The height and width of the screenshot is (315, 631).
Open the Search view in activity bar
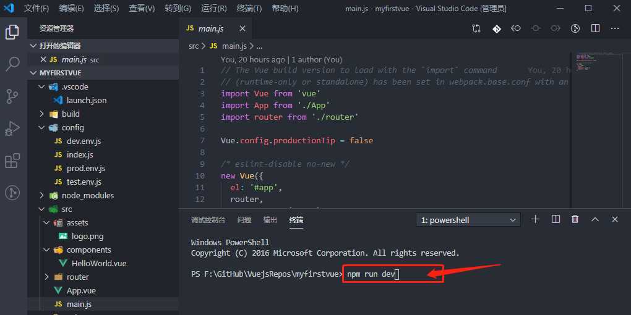12,64
